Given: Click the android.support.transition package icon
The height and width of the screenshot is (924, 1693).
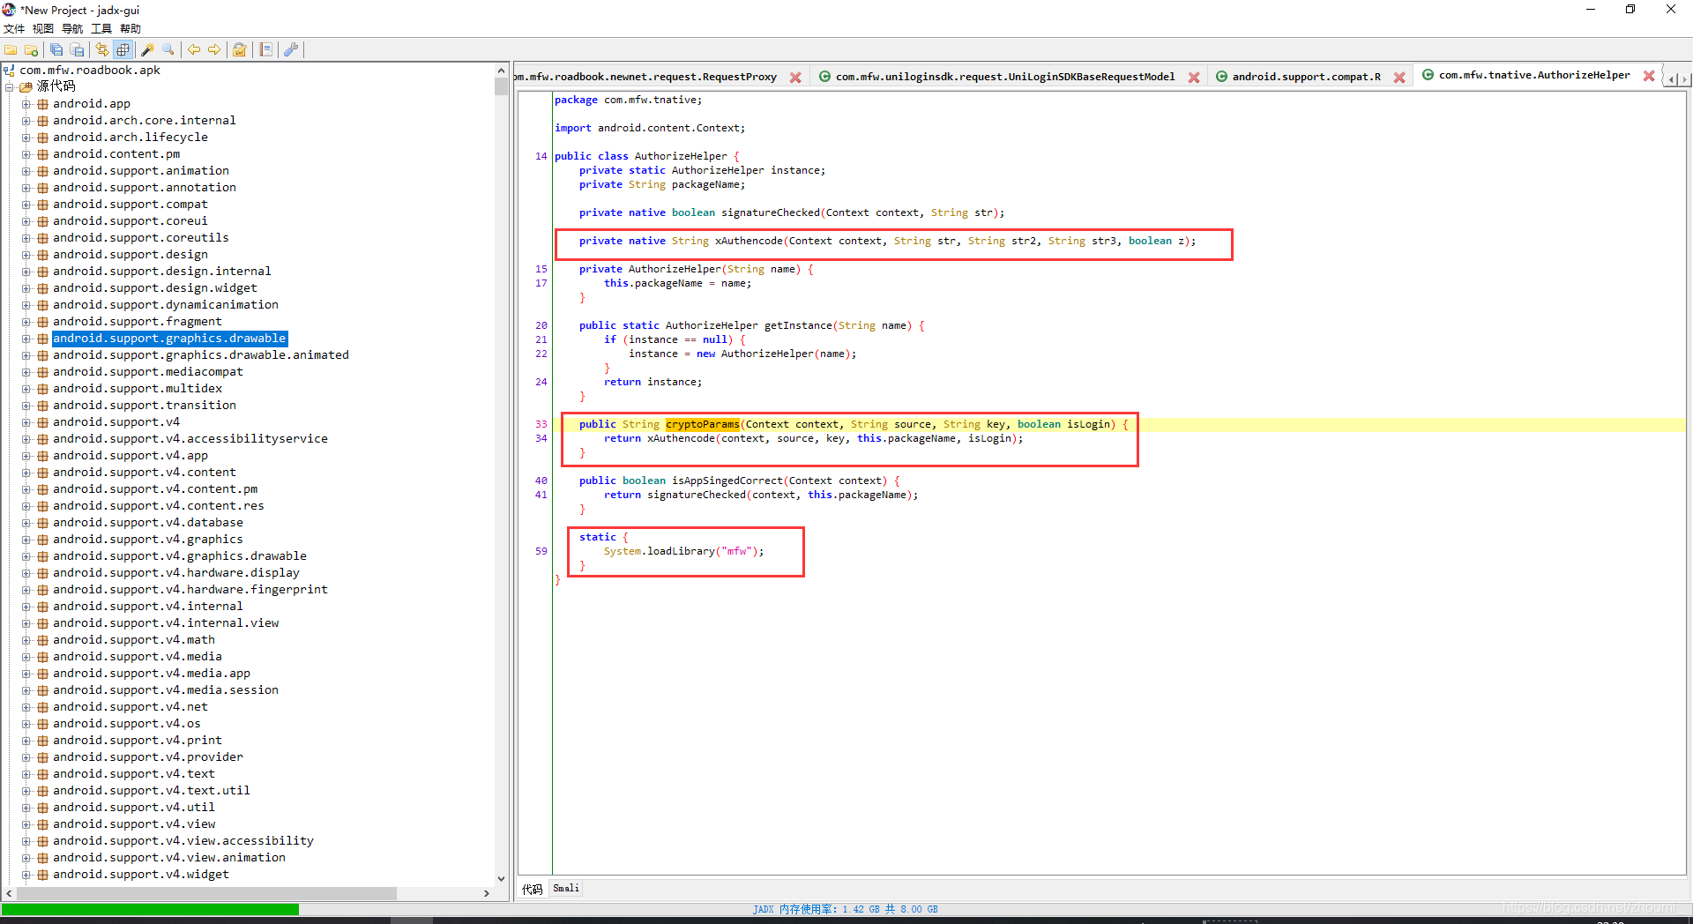Looking at the screenshot, I should [x=42, y=406].
